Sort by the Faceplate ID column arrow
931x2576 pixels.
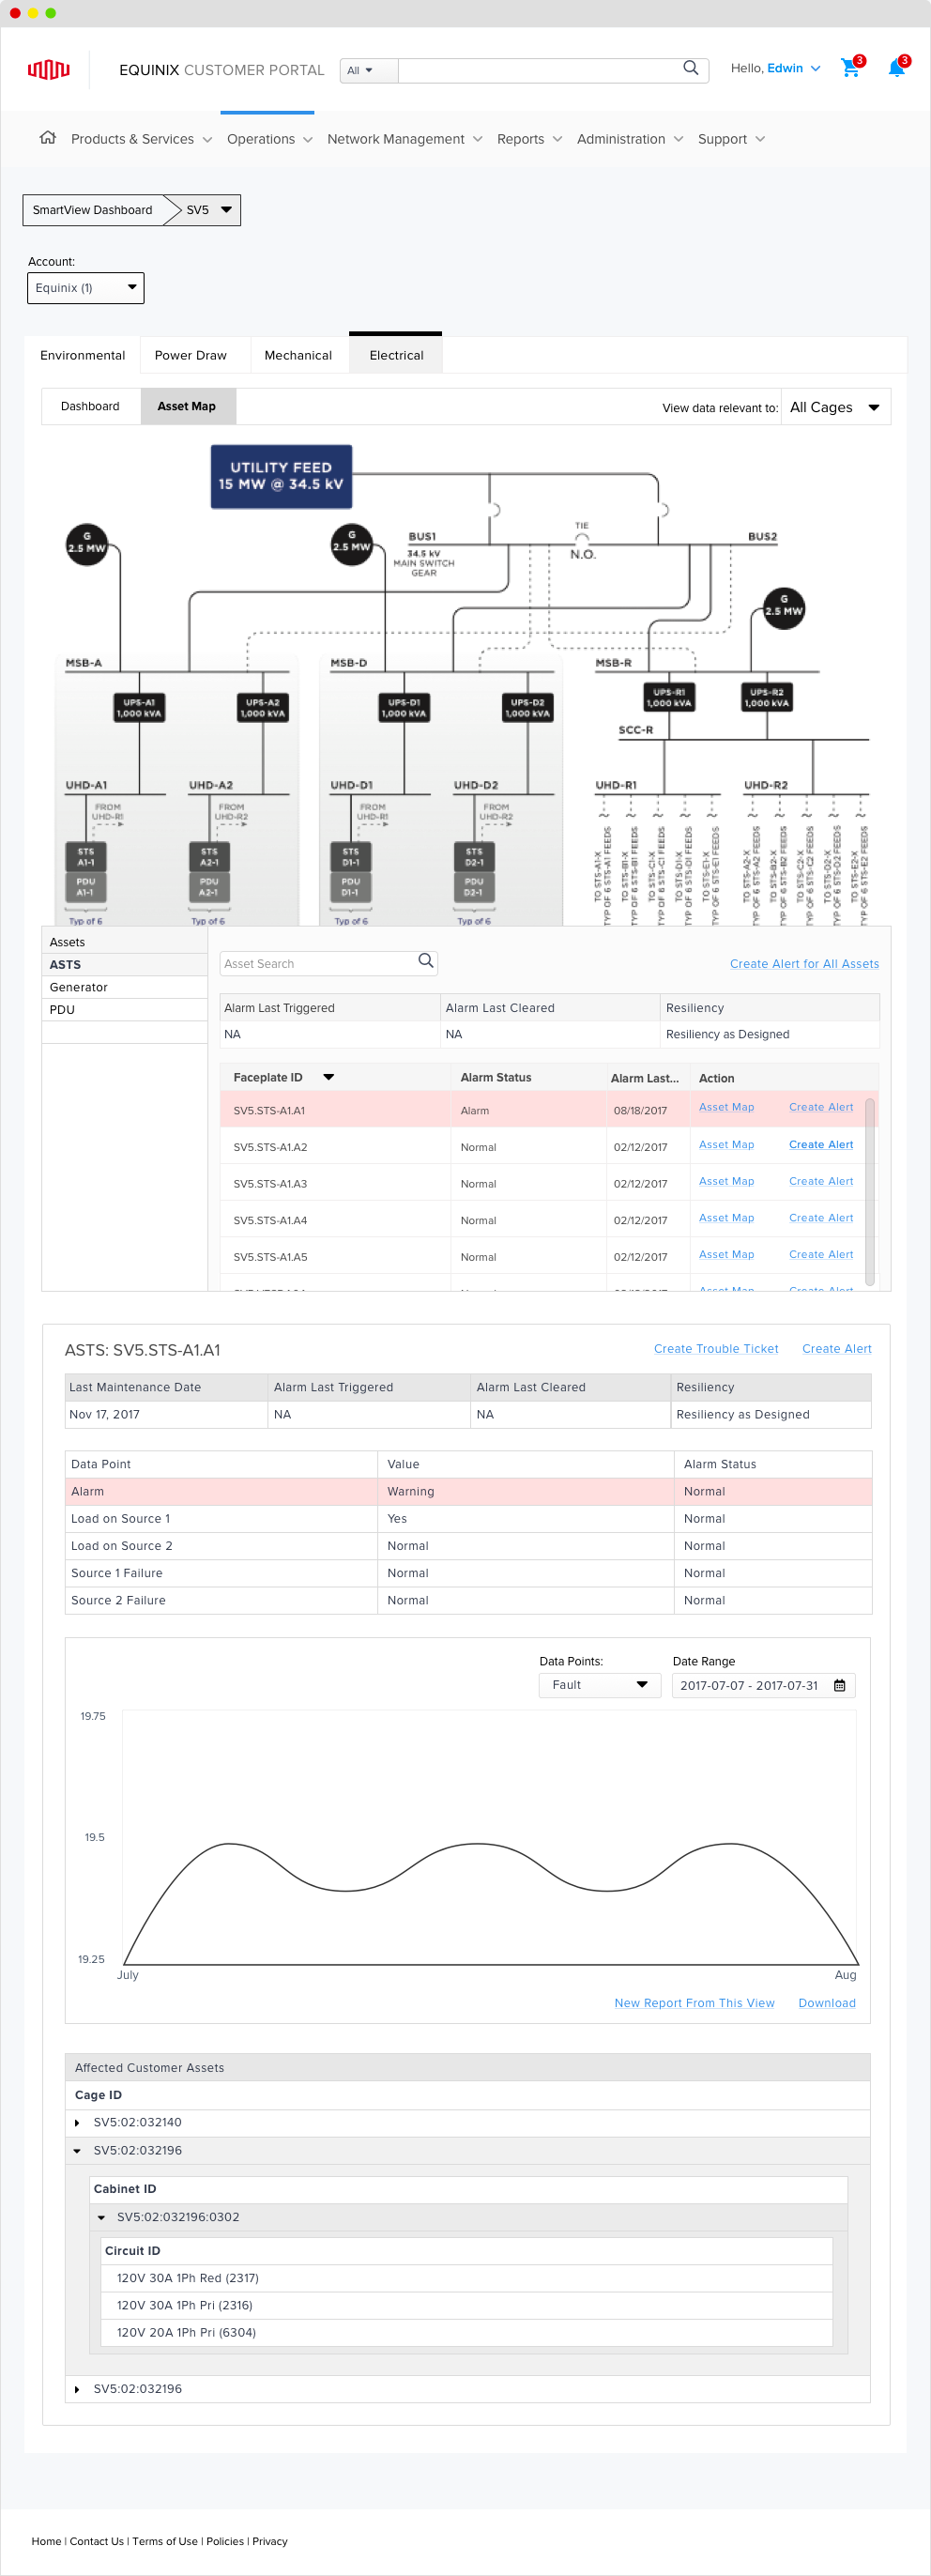click(328, 1077)
